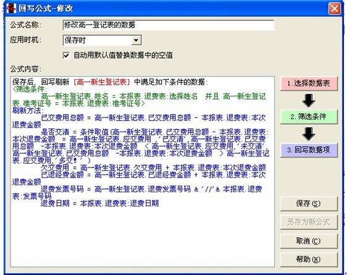The width and height of the screenshot is (347, 275).
Task: Click the black arrow below 筛选条件
Action: (x=309, y=133)
